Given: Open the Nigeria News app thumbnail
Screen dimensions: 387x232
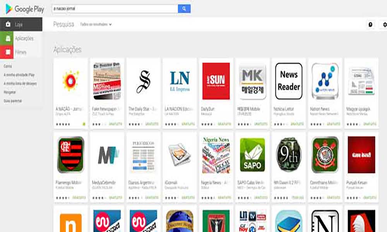Looking at the screenshot, I should pyautogui.click(x=216, y=155).
